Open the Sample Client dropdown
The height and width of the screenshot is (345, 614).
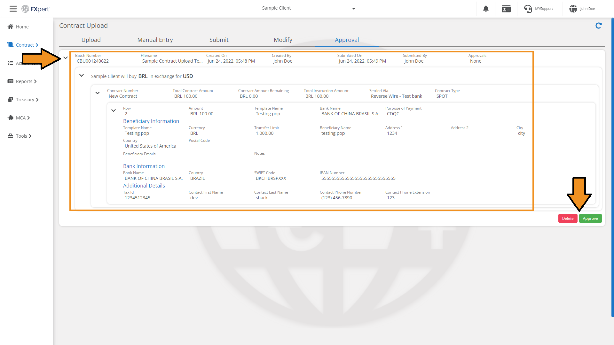[x=308, y=8]
